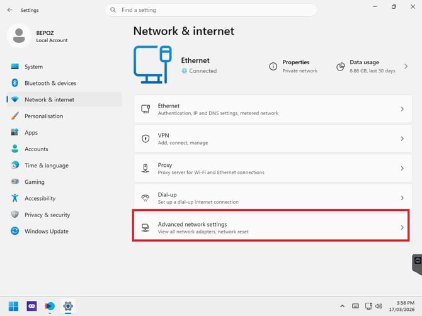Expand chevron on Advanced network settings

[x=402, y=227]
